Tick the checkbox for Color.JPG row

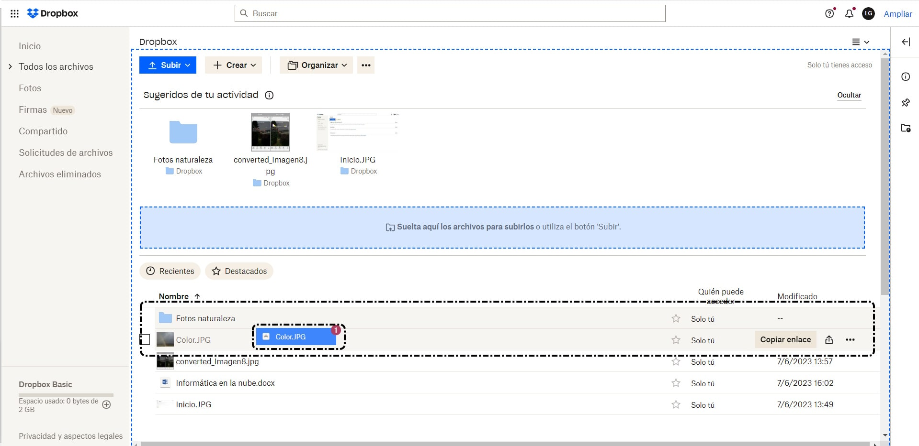(145, 339)
